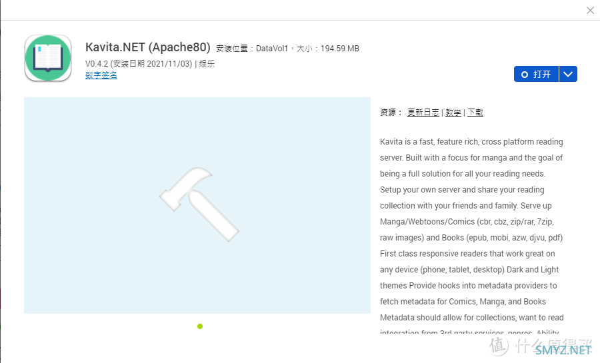
Task: Open the 数字签名 digital signature link
Action: coord(101,75)
